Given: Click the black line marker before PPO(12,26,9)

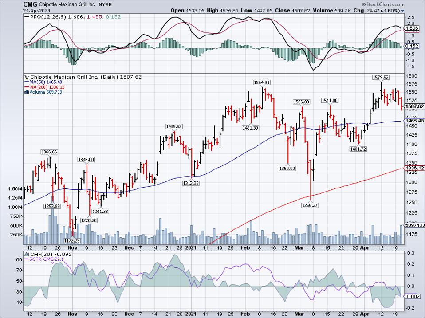Looking at the screenshot, I should pyautogui.click(x=27, y=17).
